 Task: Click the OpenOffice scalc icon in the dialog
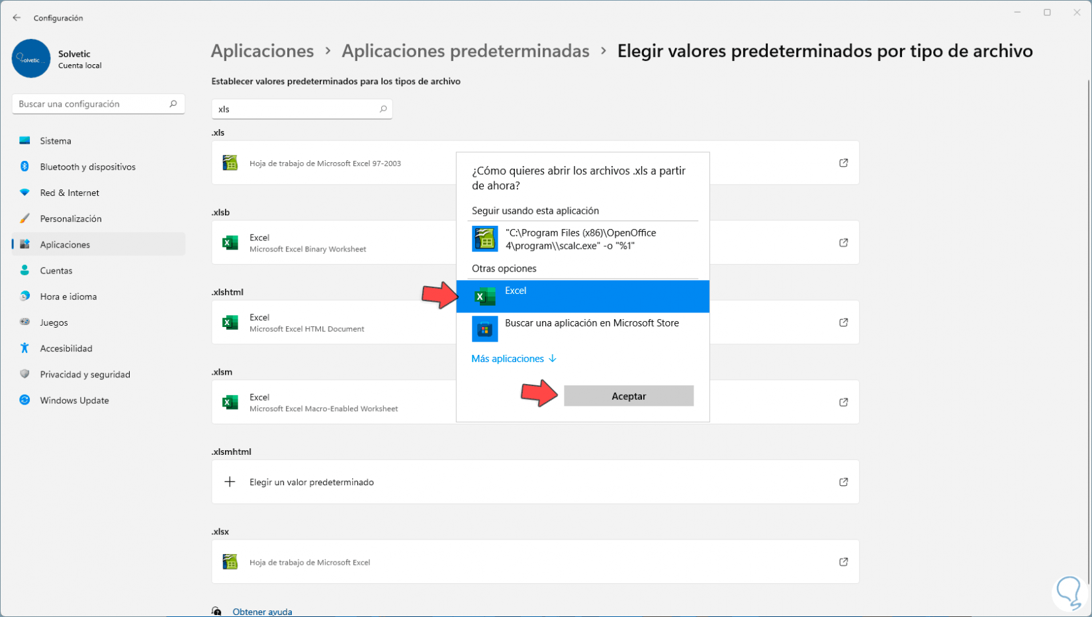click(x=484, y=239)
